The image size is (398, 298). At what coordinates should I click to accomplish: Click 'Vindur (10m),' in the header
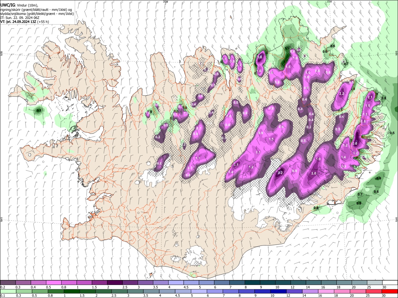click(27, 5)
